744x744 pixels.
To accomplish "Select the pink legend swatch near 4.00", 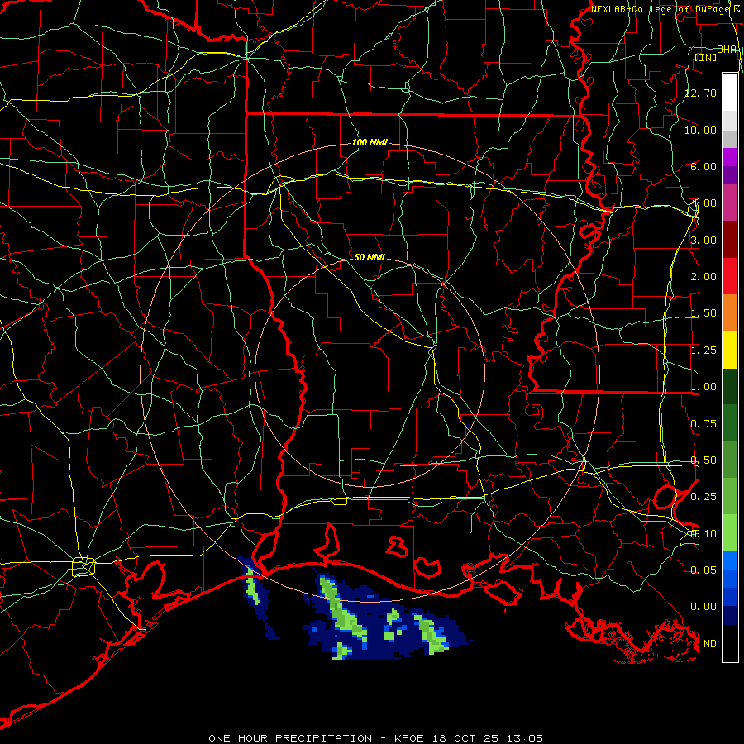I will tap(730, 203).
